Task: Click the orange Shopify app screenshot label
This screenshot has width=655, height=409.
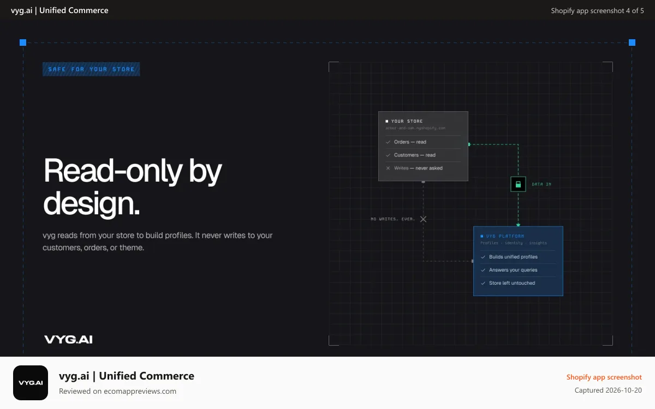Action: (604, 377)
